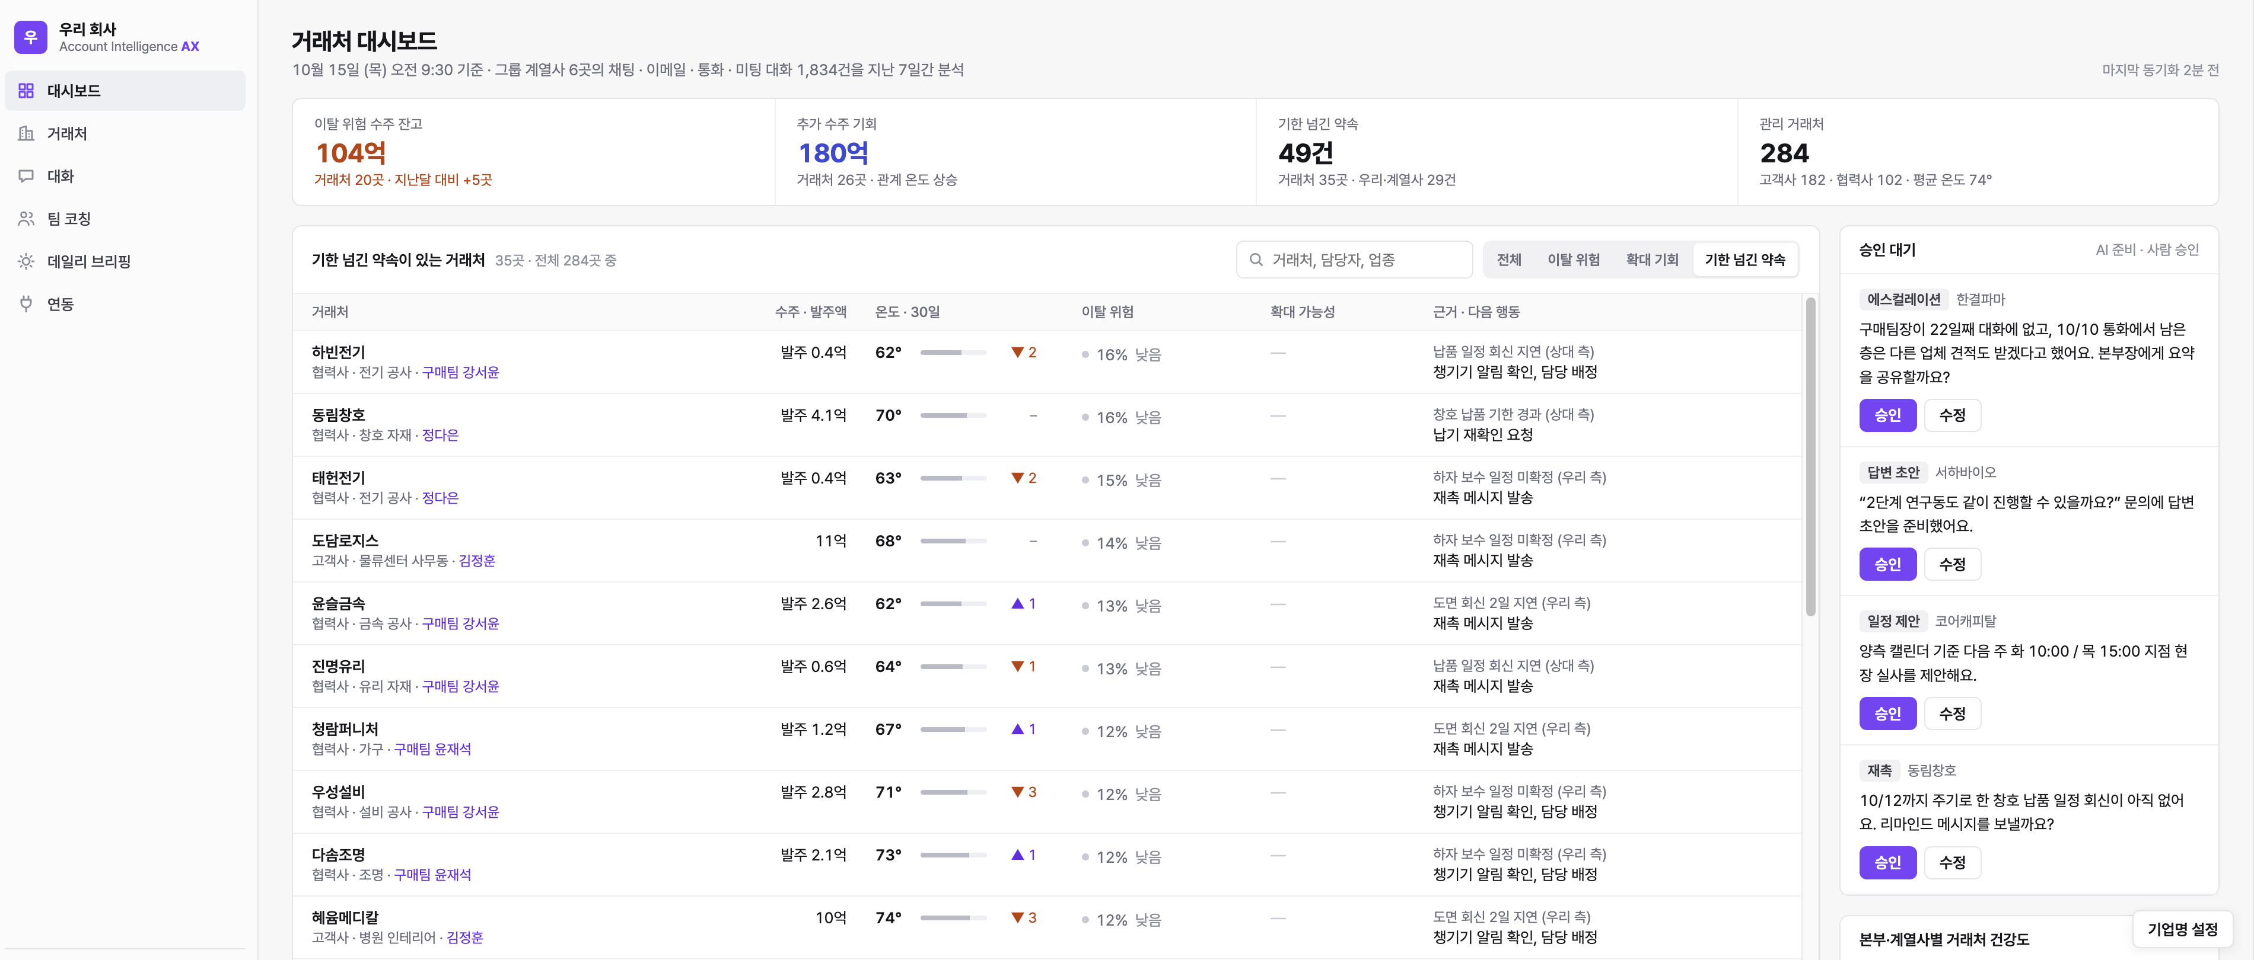Click 청람퍼니처 up-trend triangle indicator
The width and height of the screenshot is (2254, 960).
tap(1018, 729)
